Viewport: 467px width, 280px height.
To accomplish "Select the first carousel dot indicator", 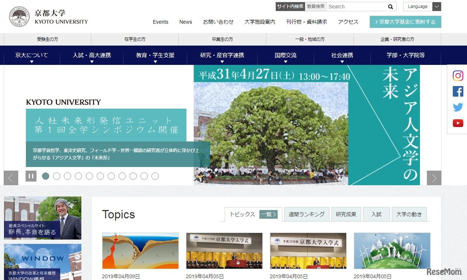I will pos(46,176).
